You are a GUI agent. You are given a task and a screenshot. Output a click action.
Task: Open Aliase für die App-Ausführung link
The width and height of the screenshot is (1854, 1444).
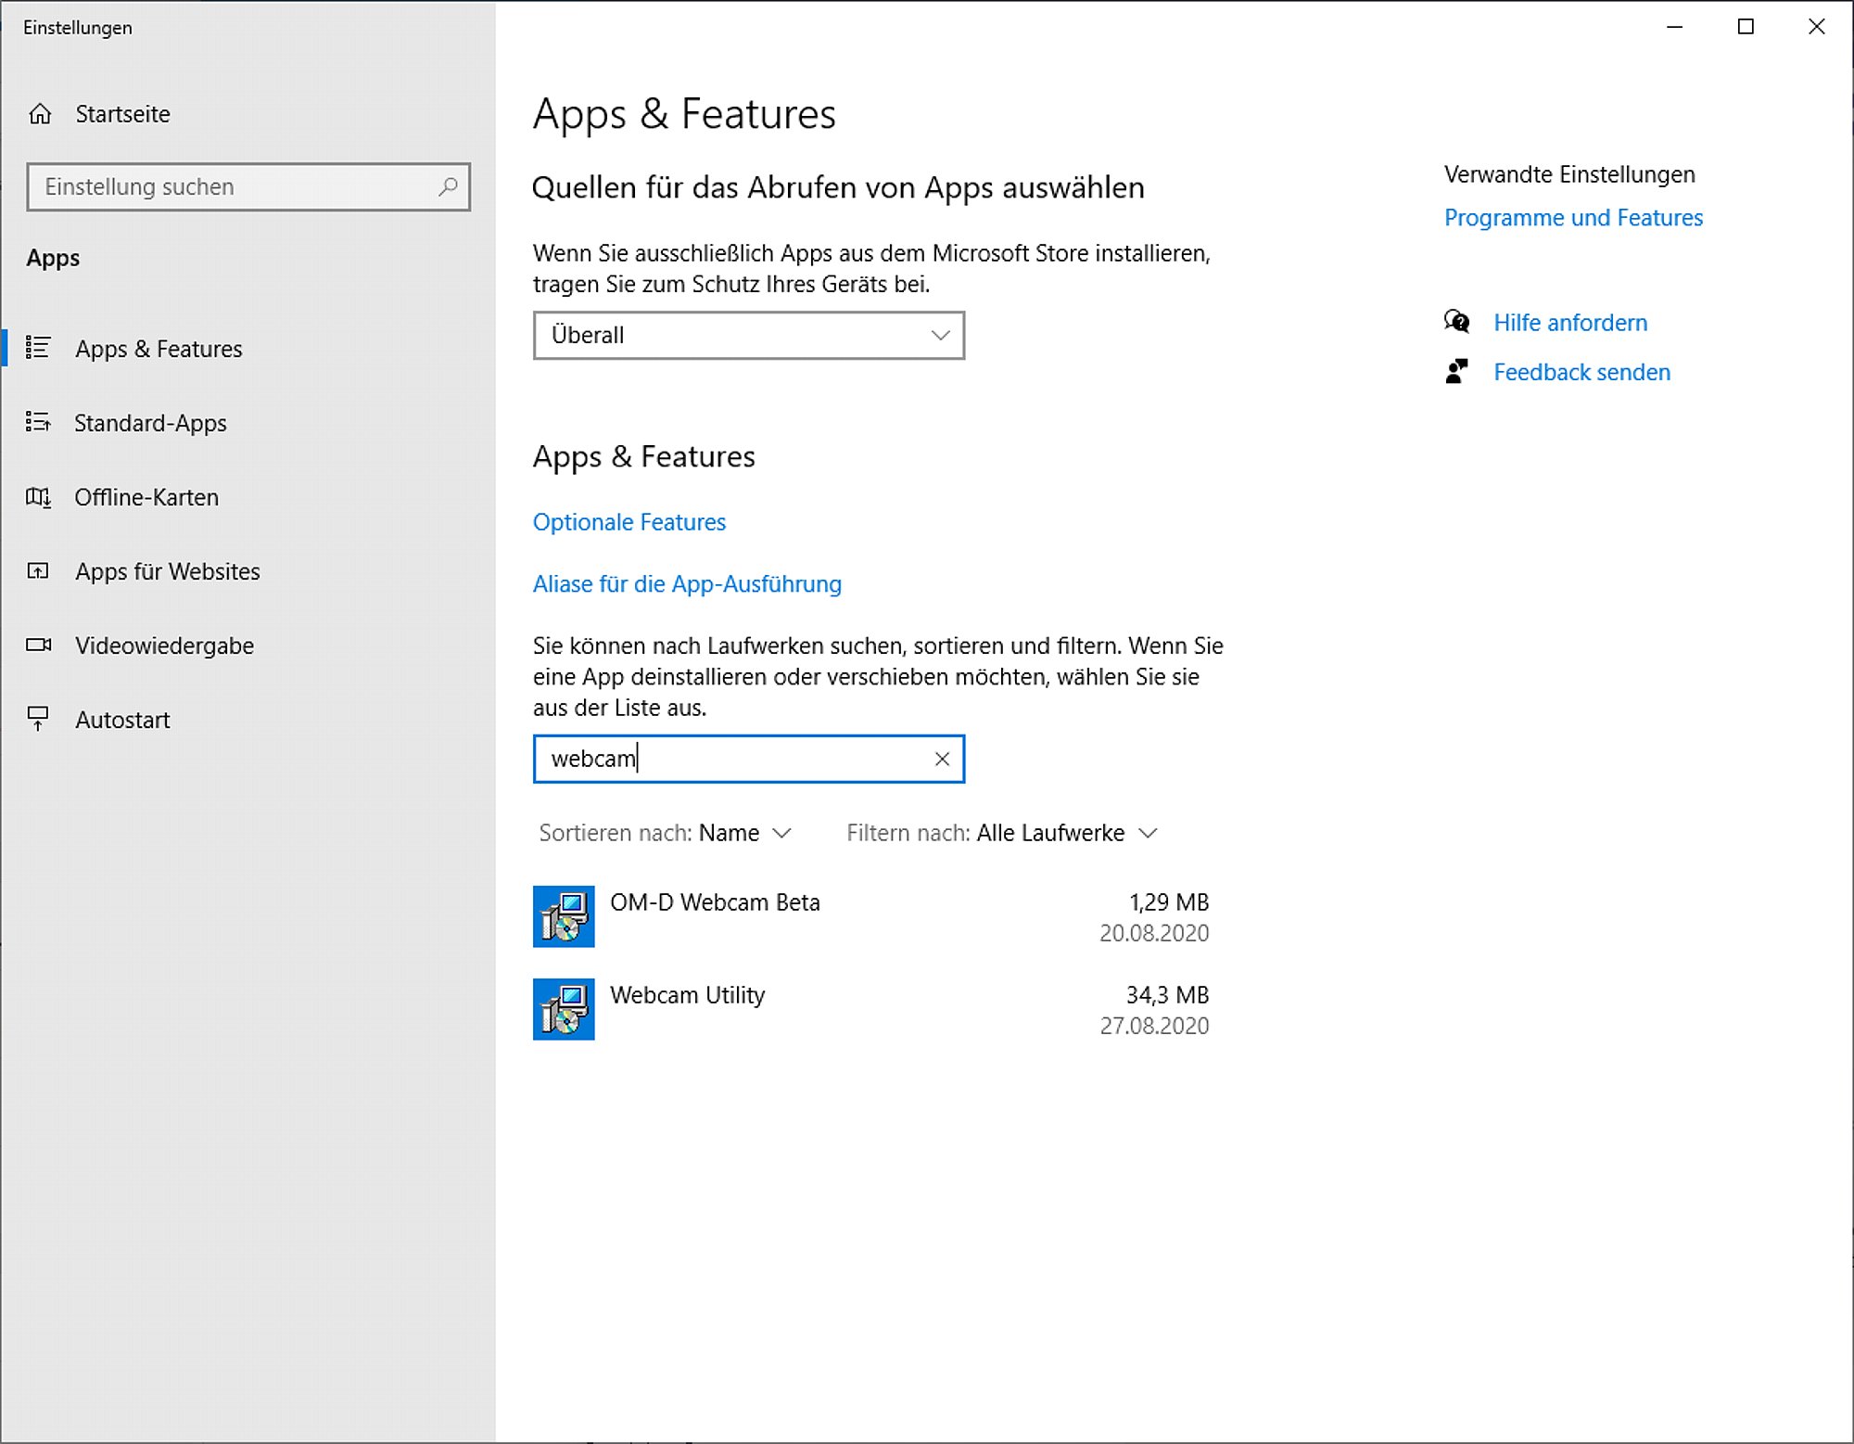point(687,584)
